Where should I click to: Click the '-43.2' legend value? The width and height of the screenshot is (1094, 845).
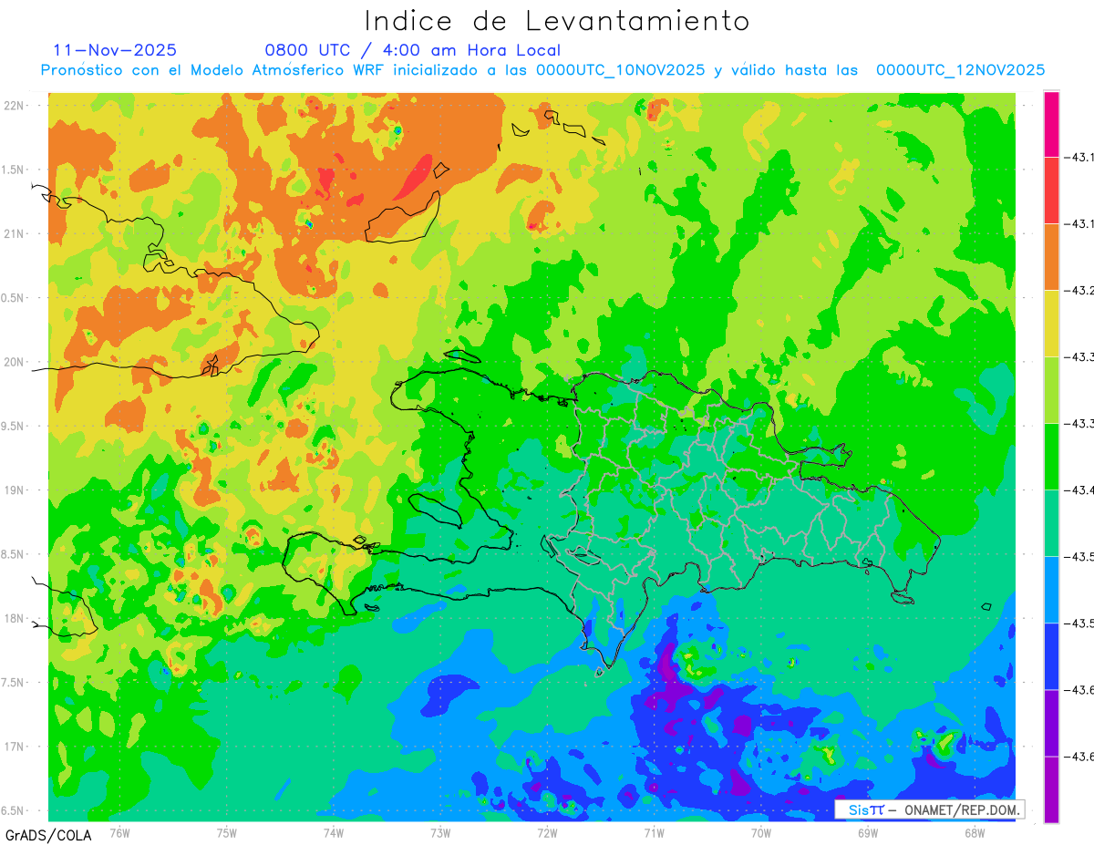click(1080, 291)
